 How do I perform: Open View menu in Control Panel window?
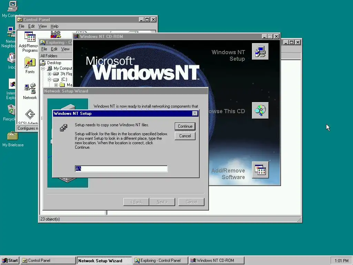[42, 26]
